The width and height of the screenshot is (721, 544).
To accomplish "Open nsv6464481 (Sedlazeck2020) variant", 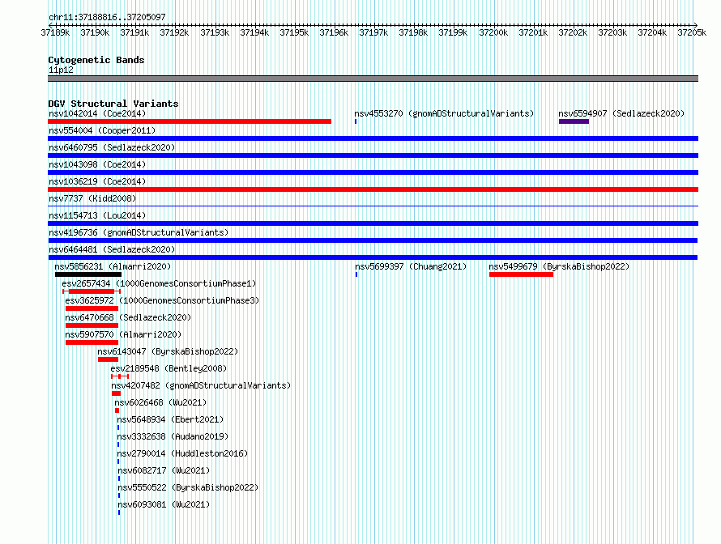I will 112,249.
